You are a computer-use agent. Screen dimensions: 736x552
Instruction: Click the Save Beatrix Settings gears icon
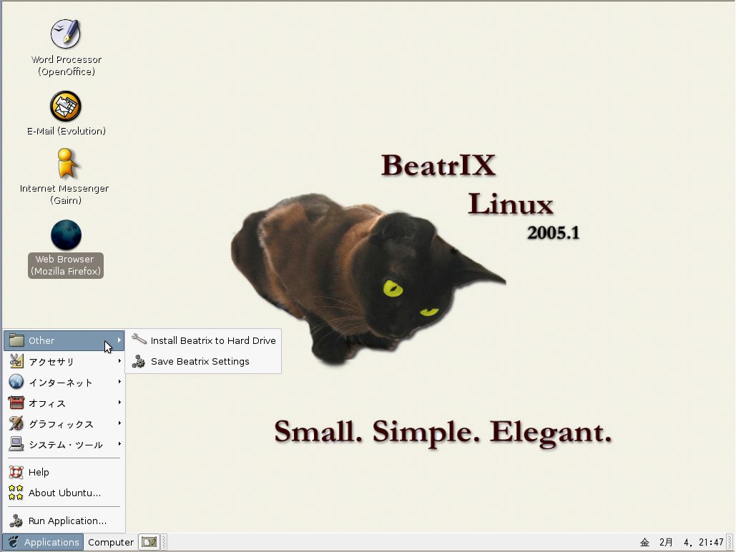[x=139, y=361]
